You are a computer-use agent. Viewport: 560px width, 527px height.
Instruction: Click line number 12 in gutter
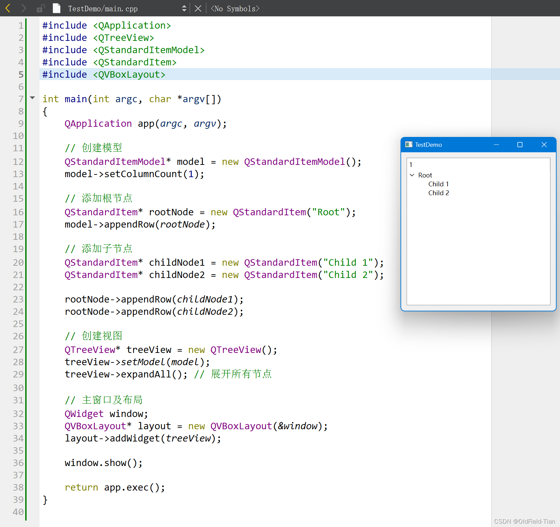pos(18,161)
